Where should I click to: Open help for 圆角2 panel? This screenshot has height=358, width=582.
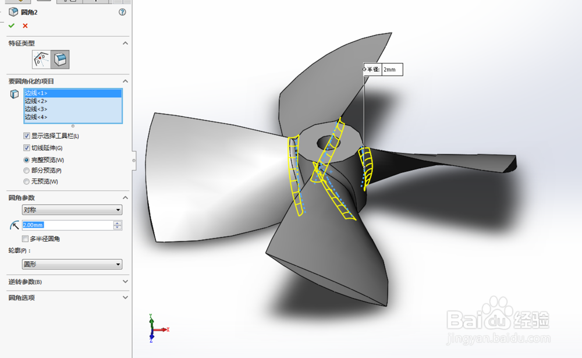point(122,12)
